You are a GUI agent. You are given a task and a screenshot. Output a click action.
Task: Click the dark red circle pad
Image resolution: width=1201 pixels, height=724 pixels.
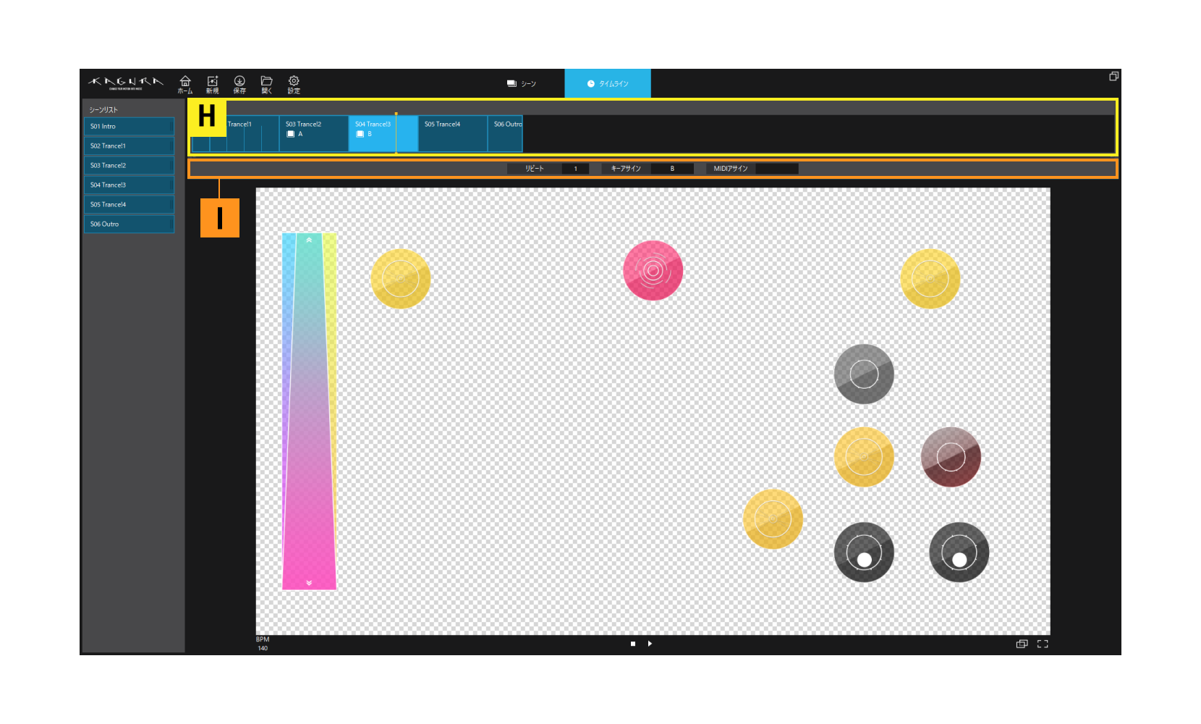click(951, 457)
